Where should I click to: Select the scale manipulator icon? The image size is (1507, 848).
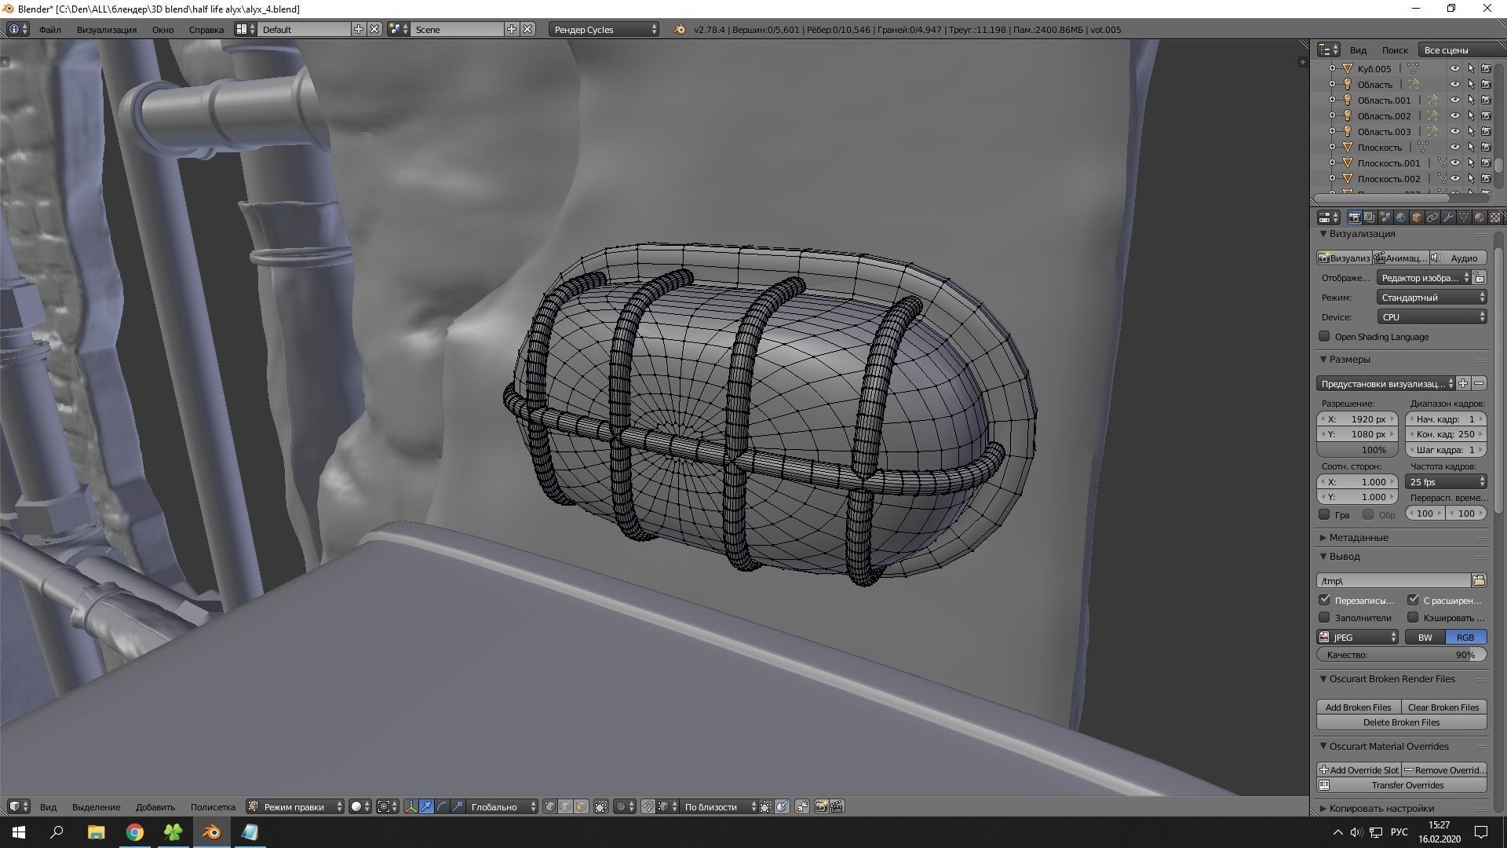458,806
